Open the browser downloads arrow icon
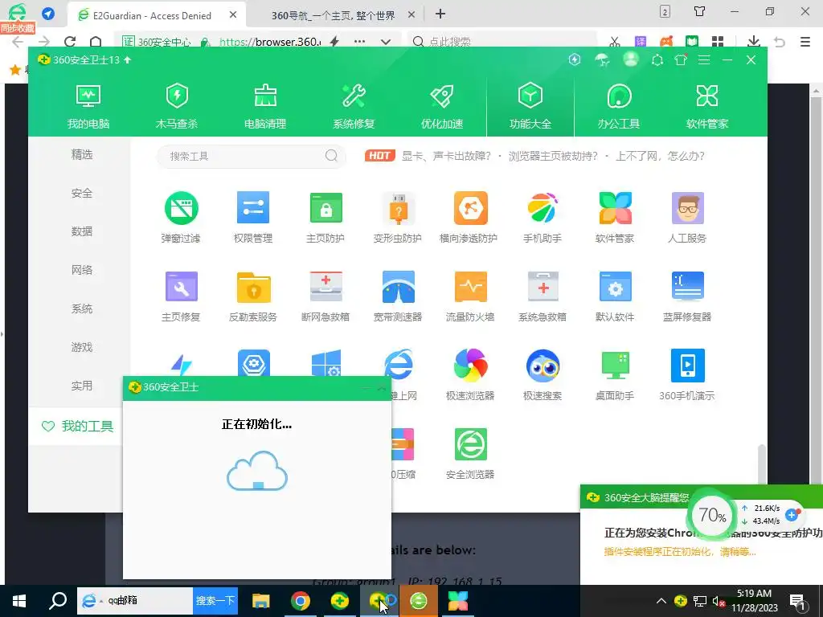 [754, 42]
